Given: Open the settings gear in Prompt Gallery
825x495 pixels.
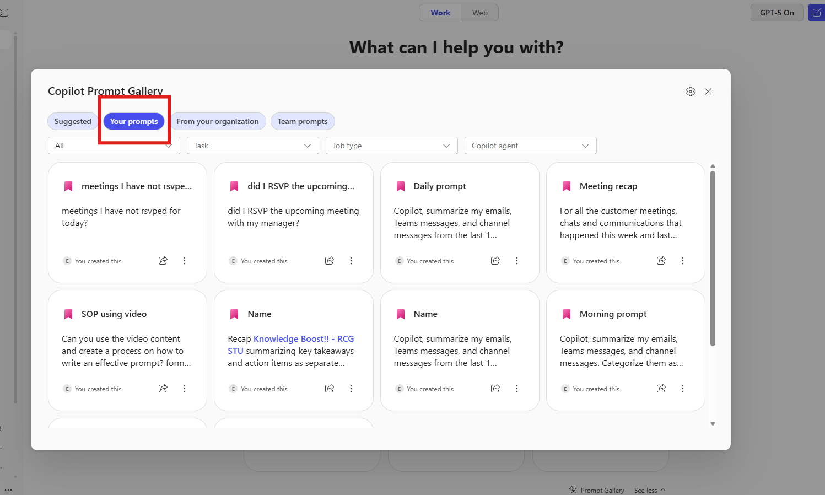Looking at the screenshot, I should [x=690, y=92].
